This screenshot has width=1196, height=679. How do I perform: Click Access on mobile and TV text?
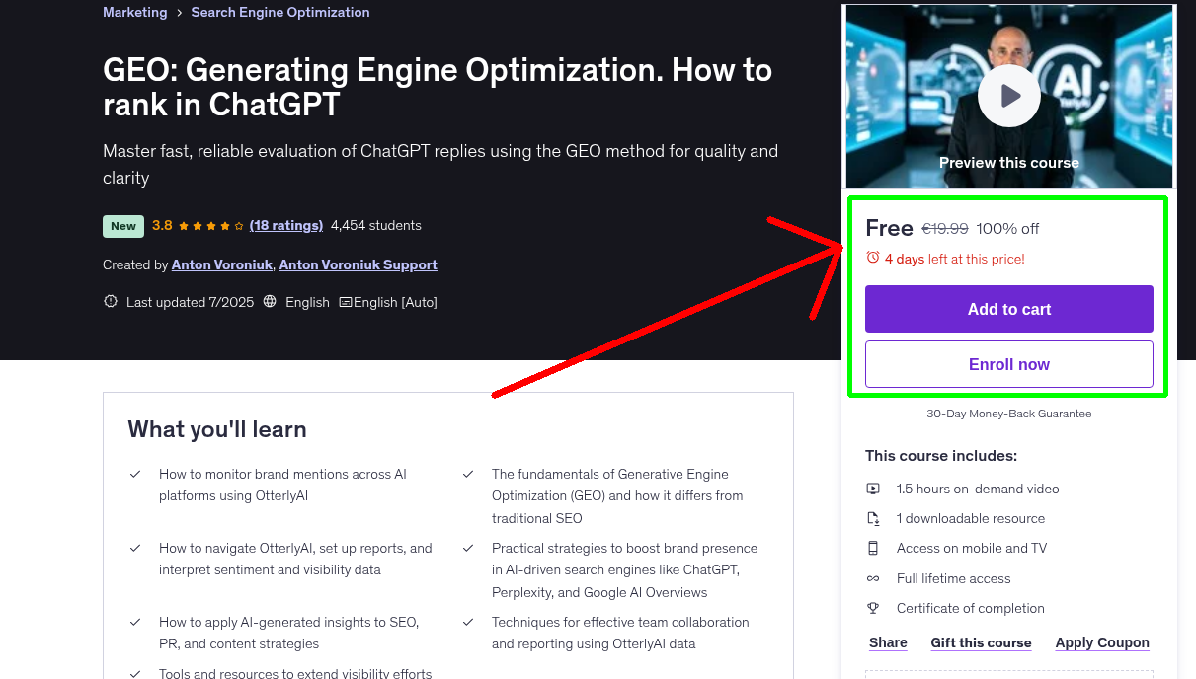[x=972, y=548]
